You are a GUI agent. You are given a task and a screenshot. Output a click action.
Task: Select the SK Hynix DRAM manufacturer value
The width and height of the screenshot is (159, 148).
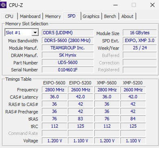click(x=68, y=55)
